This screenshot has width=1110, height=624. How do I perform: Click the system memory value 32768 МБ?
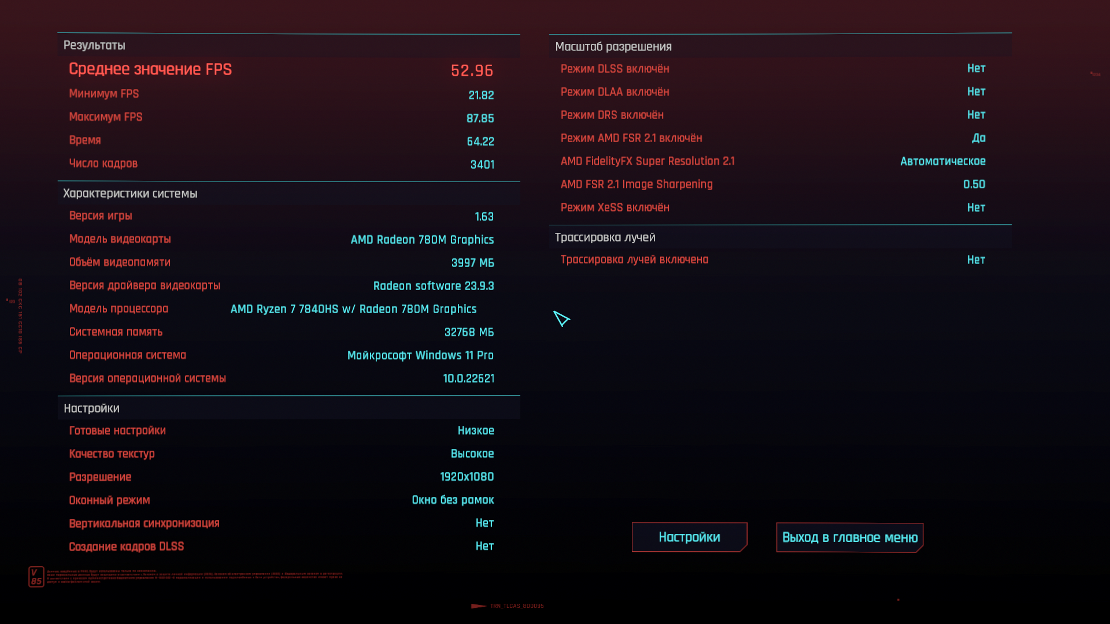(469, 332)
